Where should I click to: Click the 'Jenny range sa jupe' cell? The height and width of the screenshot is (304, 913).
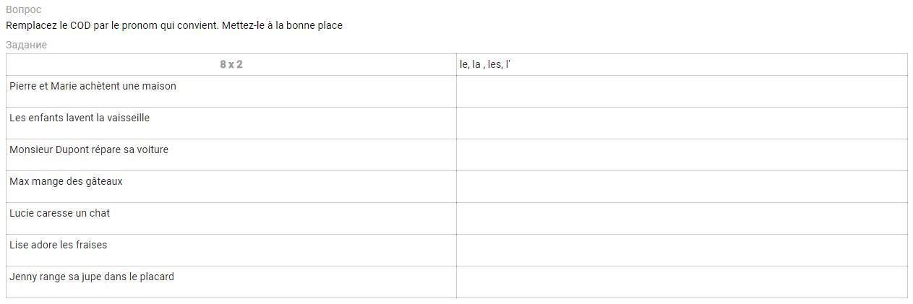click(x=92, y=277)
